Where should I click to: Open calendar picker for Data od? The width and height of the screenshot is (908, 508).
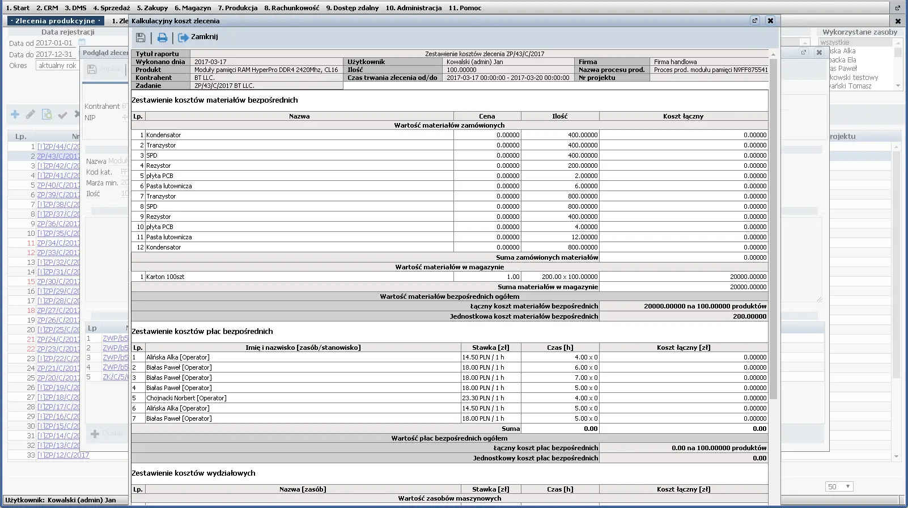click(82, 43)
